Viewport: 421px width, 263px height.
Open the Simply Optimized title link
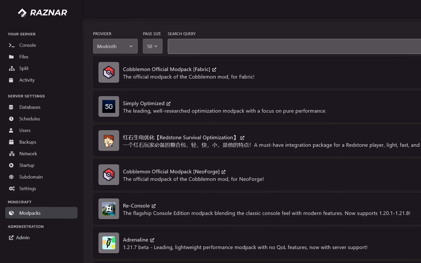tap(144, 103)
